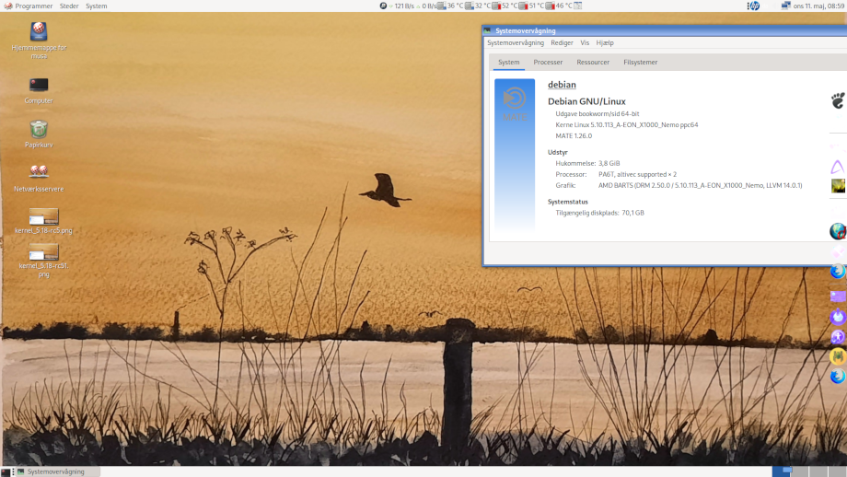Open the Netværksservere desktop icon
847x477 pixels.
tap(39, 172)
